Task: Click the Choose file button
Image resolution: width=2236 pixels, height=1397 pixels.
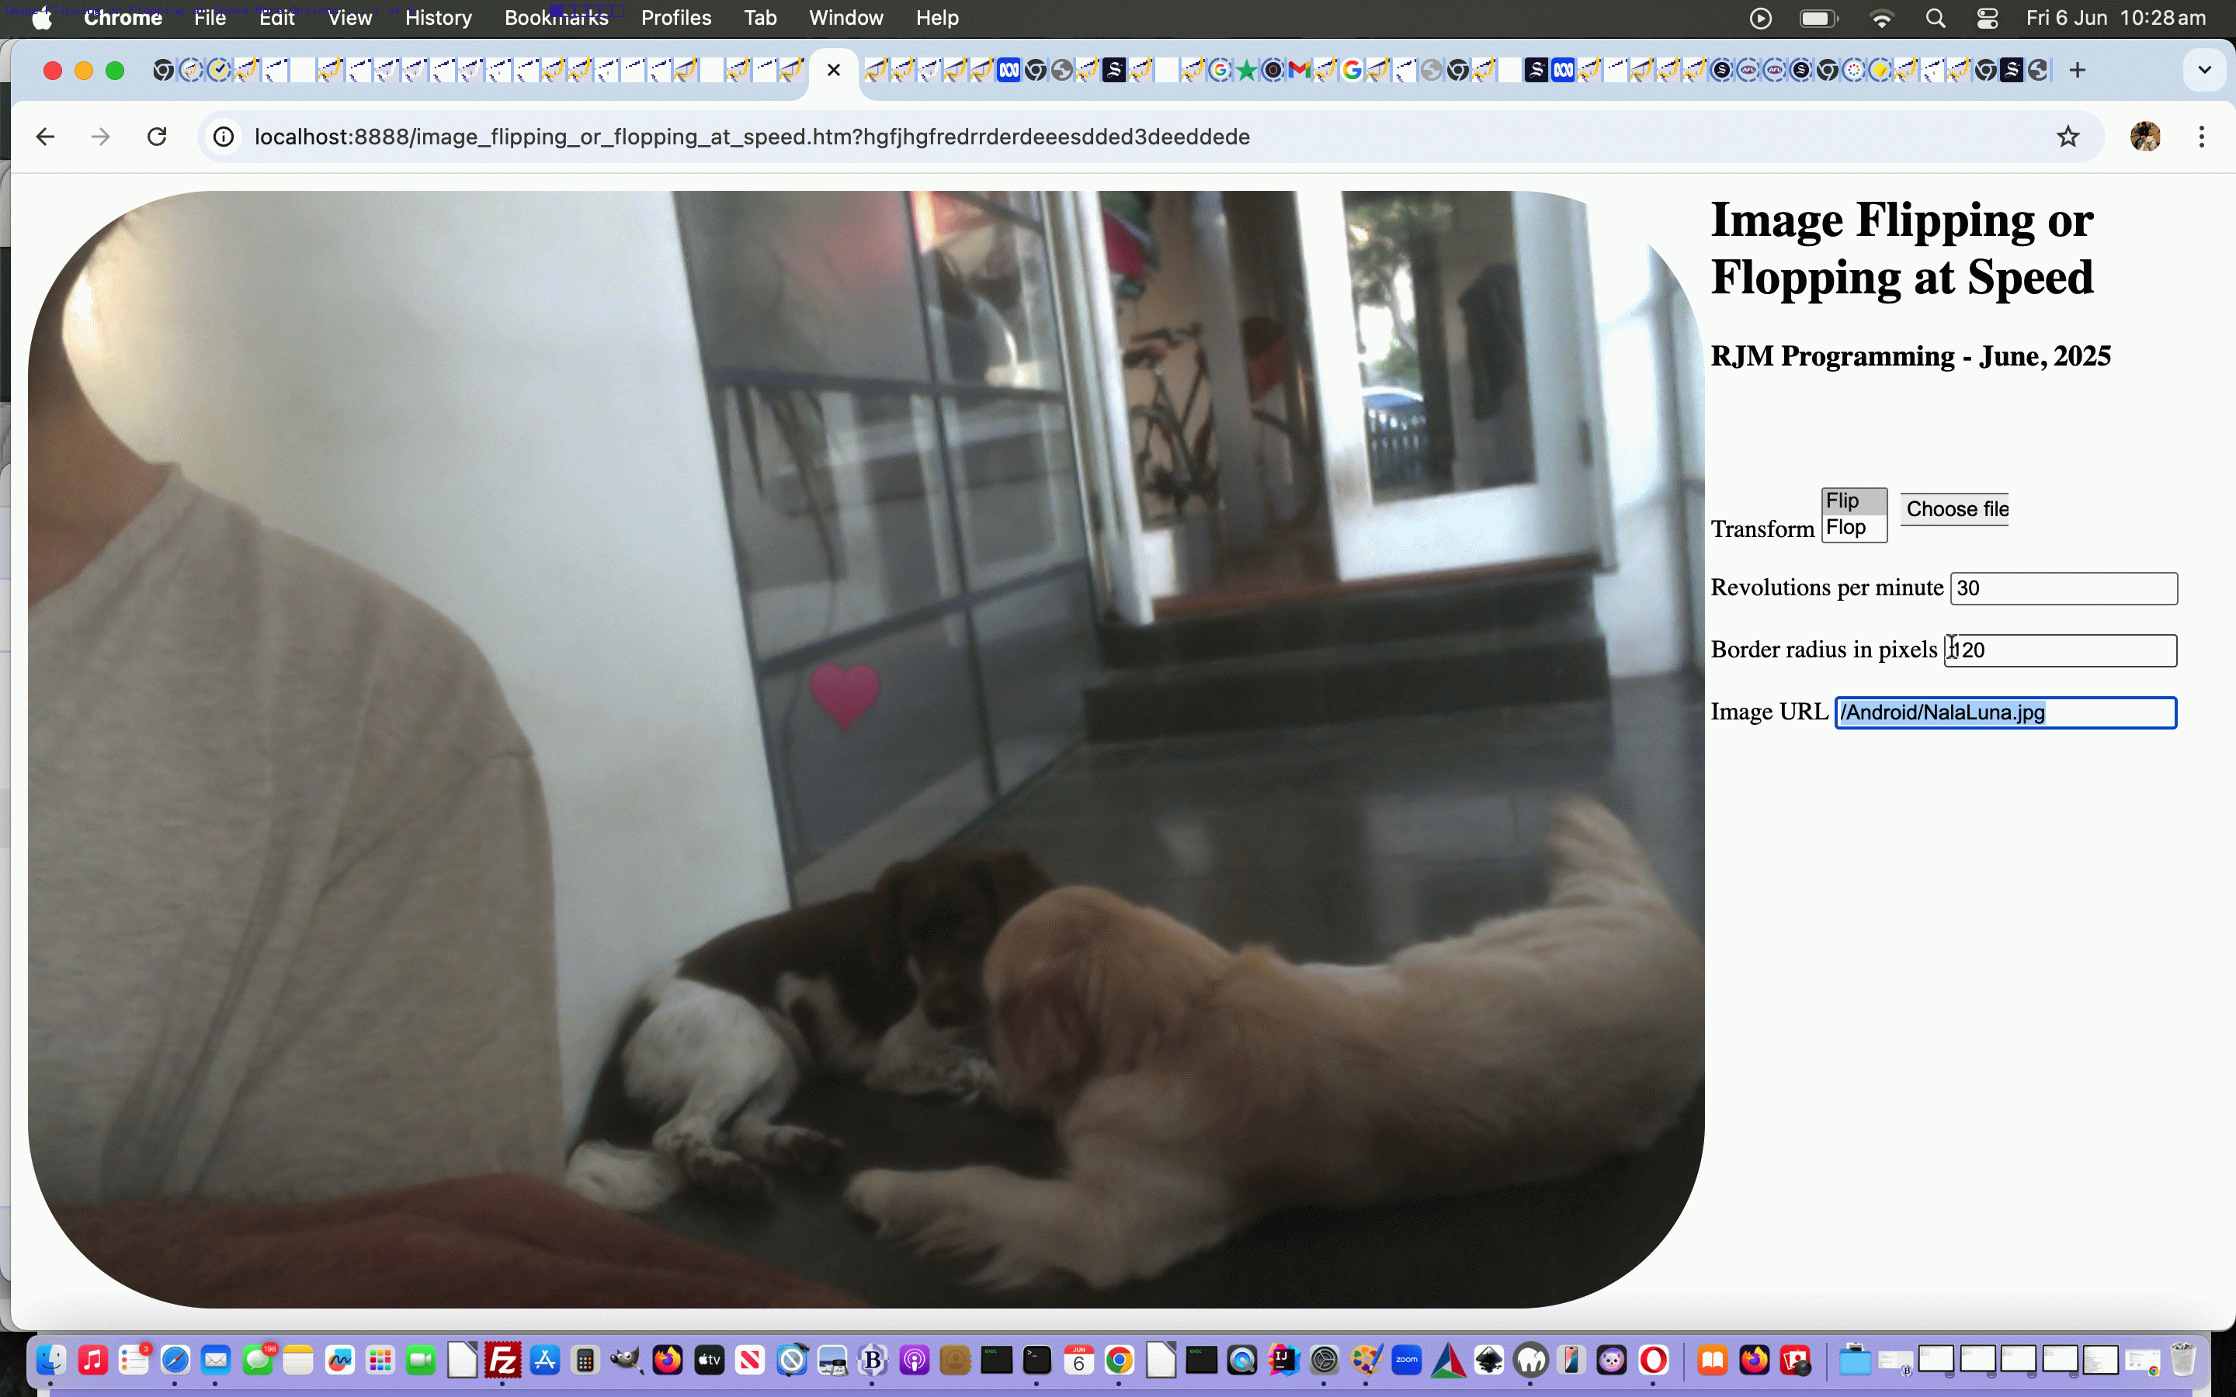Action: 1955,509
